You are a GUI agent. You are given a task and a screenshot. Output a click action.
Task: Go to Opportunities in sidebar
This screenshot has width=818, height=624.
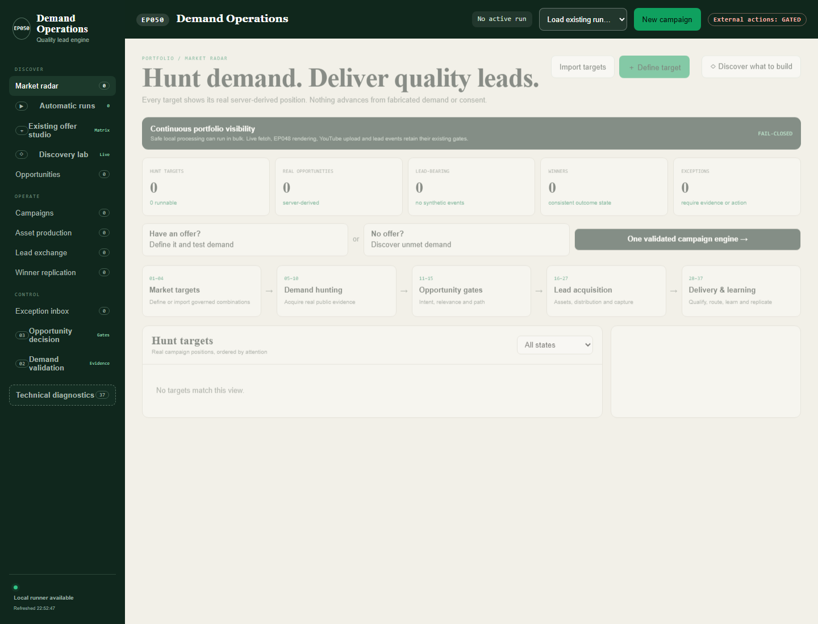(62, 175)
